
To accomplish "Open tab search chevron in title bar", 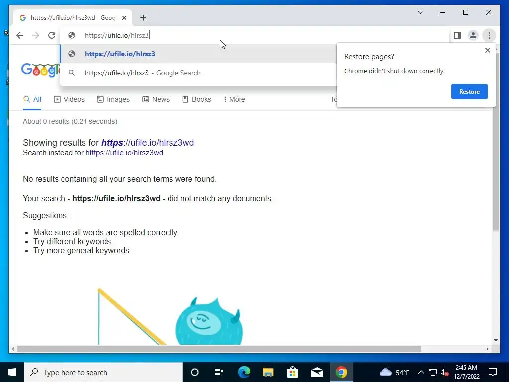I will [x=420, y=12].
